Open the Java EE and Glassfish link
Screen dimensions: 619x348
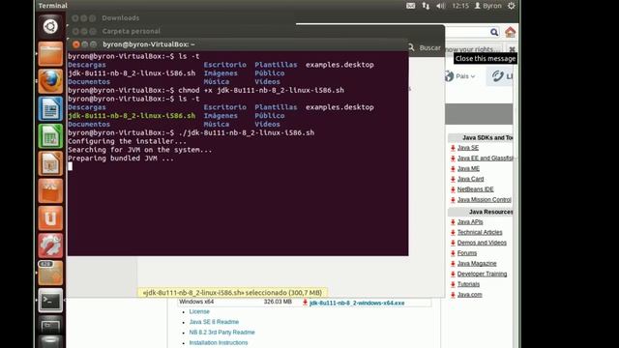pos(486,158)
